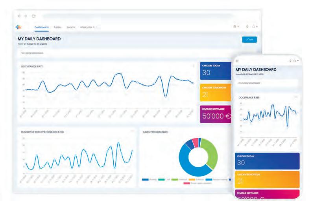Screen dimensions: 312x206
Task: Click the microphone icon on mobile view
Action: click(x=290, y=61)
